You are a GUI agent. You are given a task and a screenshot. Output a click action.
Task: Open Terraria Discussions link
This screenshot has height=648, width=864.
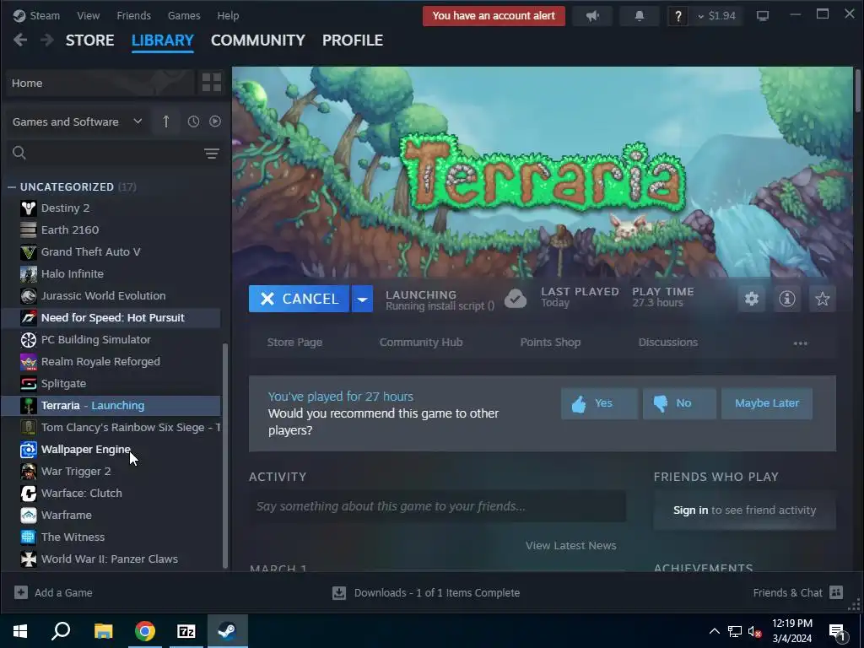pos(668,343)
